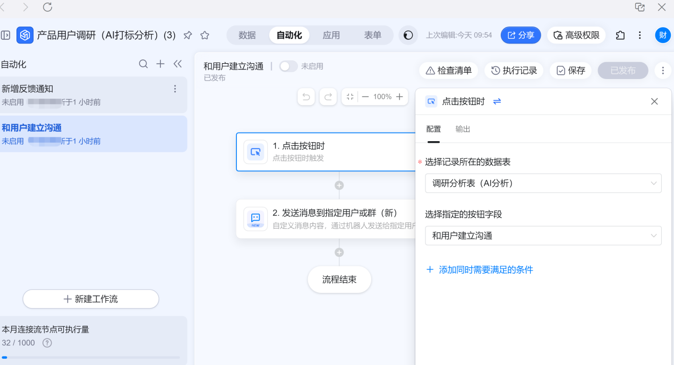Open the 调研分析表 data table dropdown
Screen dimensions: 674x365
pos(543,183)
